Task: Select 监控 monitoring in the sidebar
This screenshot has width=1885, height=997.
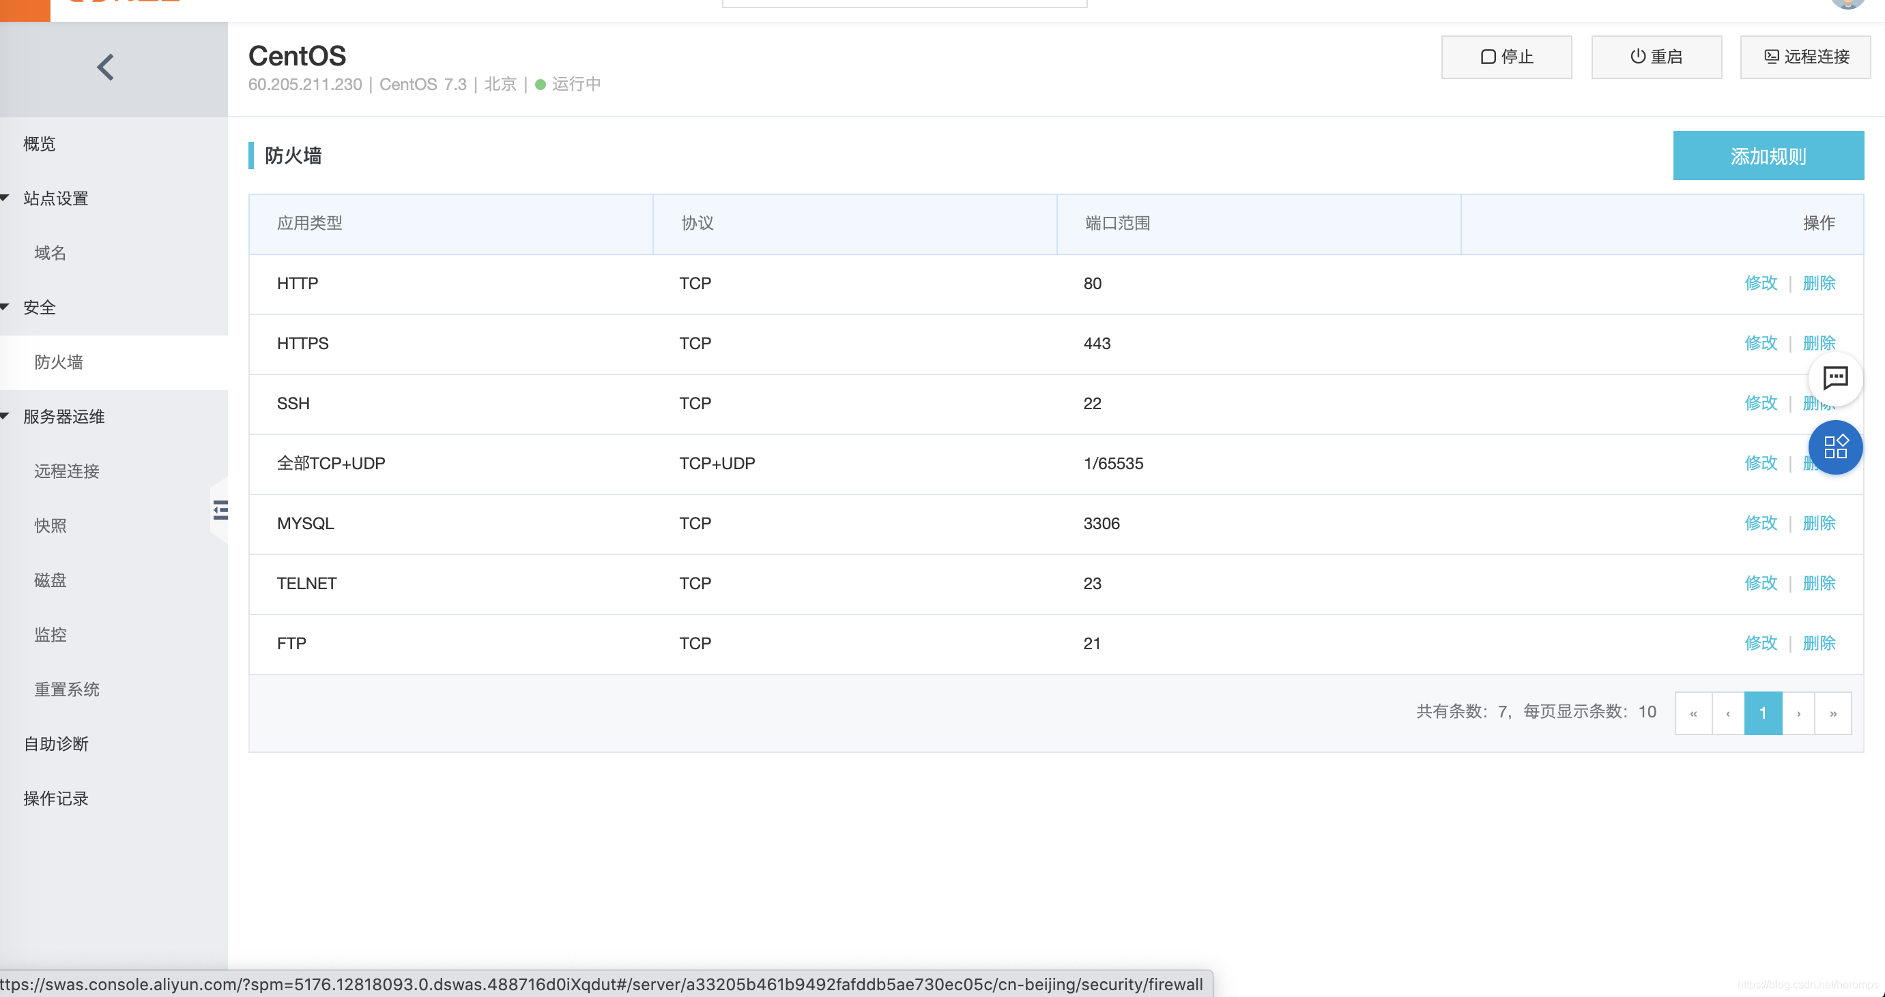Action: (51, 634)
